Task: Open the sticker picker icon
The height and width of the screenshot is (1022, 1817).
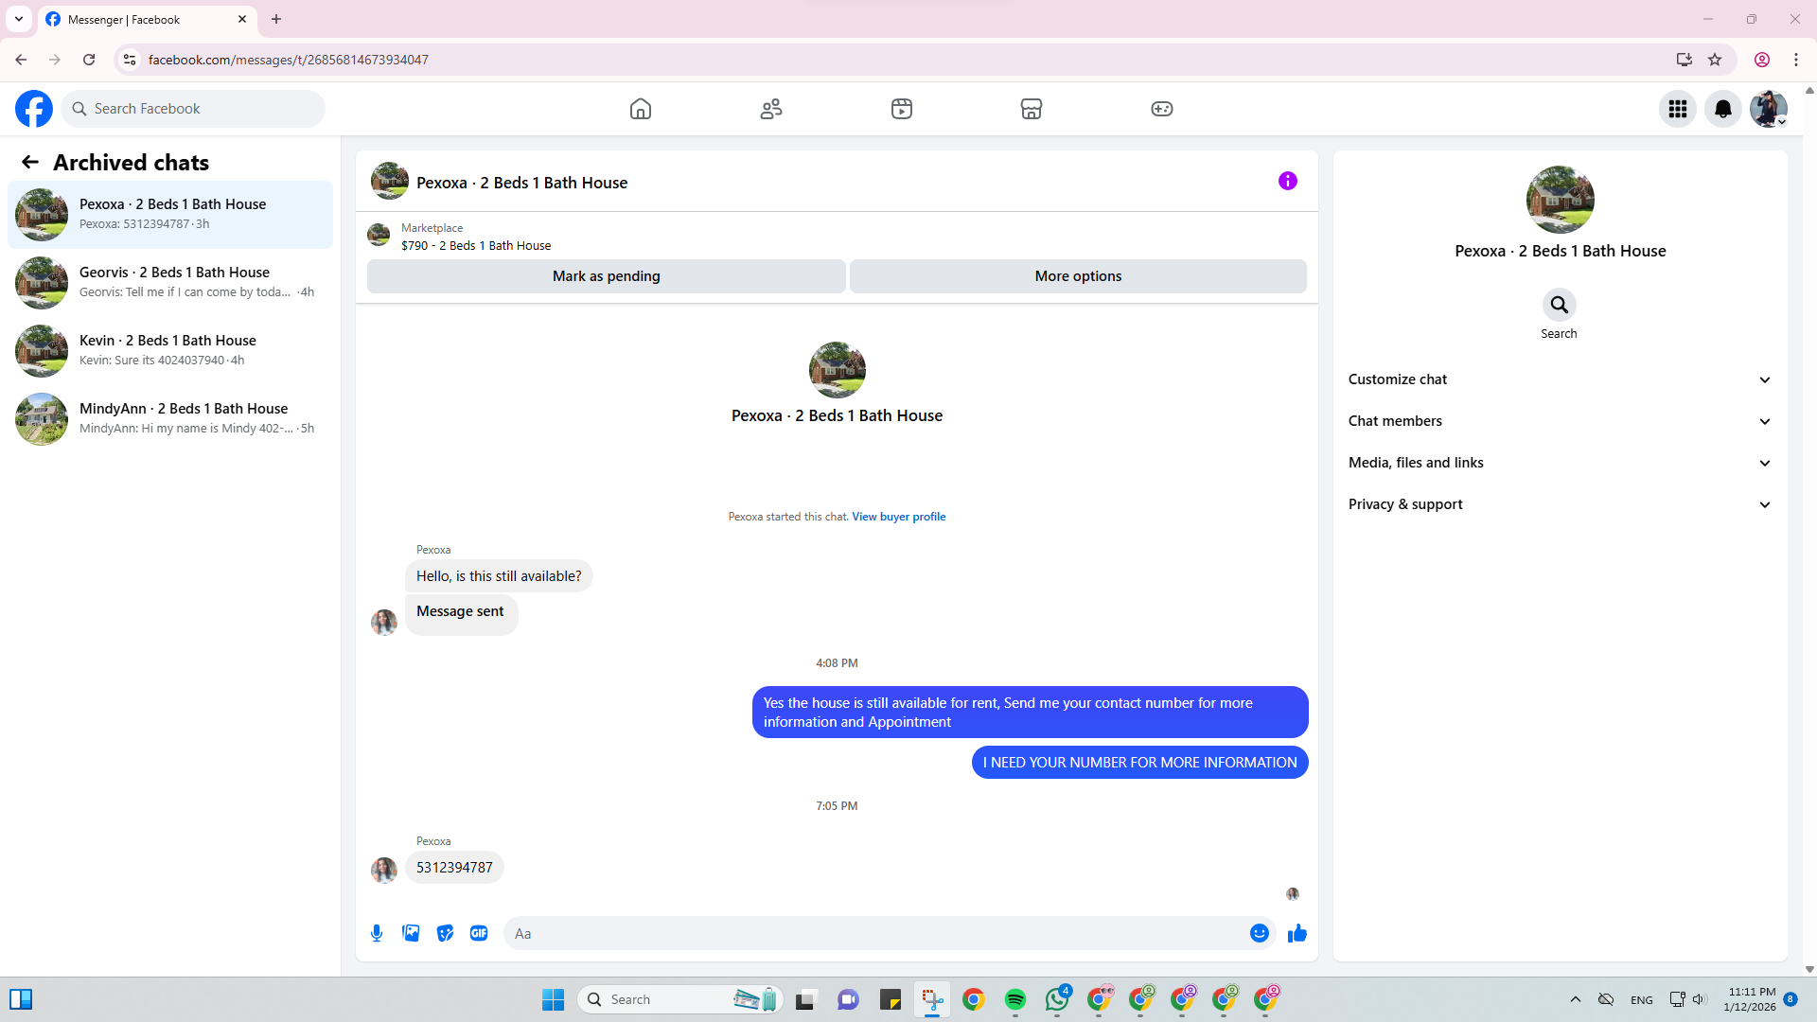Action: [x=445, y=933]
